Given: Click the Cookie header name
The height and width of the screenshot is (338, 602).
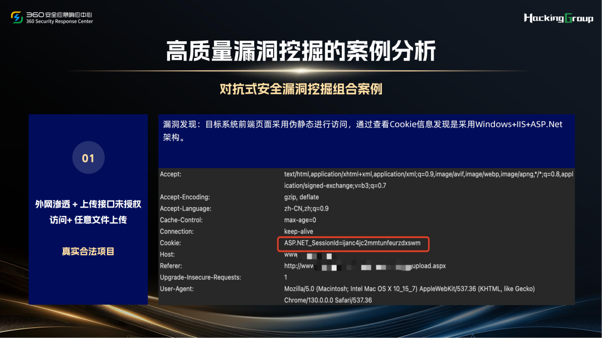Looking at the screenshot, I should (x=170, y=243).
